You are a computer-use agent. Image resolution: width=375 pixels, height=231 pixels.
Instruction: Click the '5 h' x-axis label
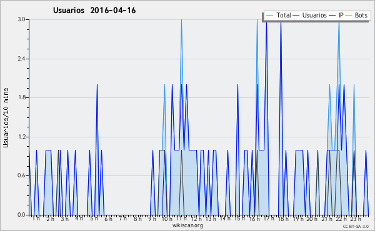[94, 219]
